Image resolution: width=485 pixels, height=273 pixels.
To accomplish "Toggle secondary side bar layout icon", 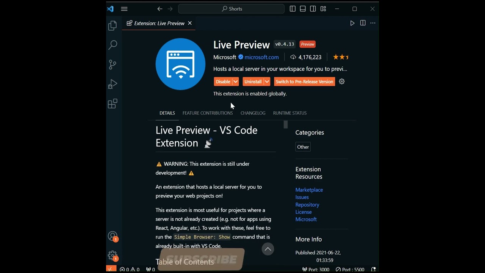I will pyautogui.click(x=313, y=9).
